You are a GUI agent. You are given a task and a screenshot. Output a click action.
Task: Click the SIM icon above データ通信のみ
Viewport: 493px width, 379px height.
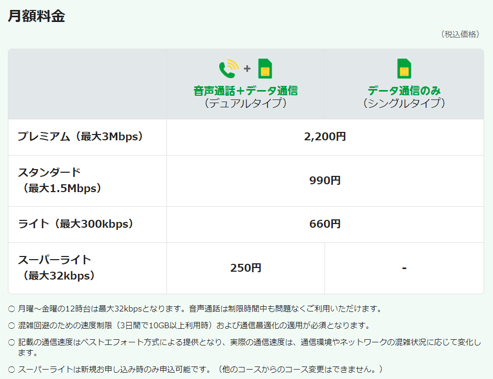404,69
